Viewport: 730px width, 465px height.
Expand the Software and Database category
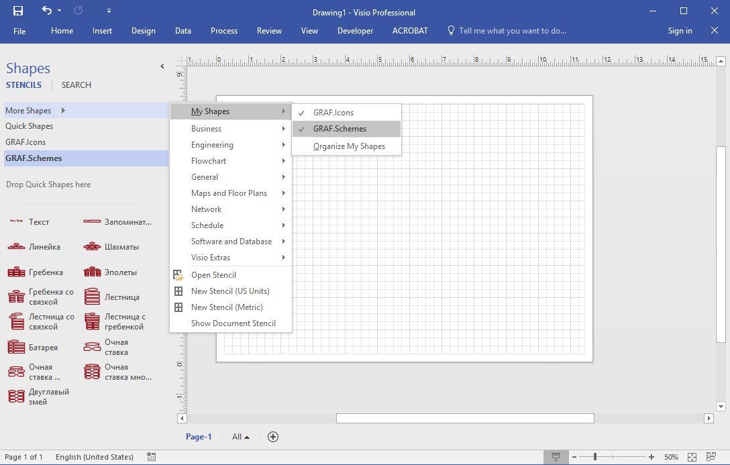(x=231, y=242)
